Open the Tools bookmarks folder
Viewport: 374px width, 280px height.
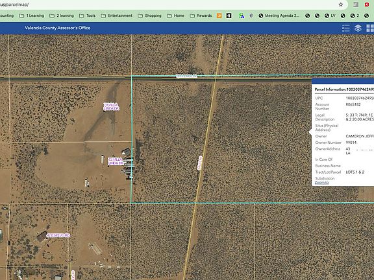coord(87,16)
